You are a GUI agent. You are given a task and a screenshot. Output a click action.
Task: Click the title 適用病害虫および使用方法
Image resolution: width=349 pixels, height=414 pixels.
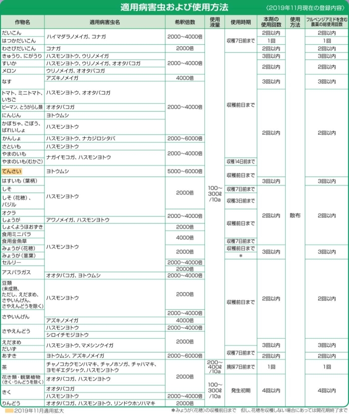(174, 7)
